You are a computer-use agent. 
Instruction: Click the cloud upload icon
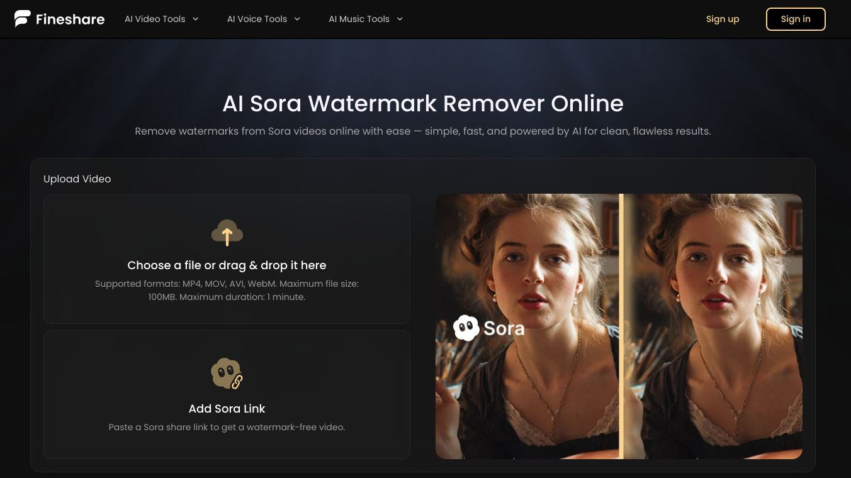coord(227,233)
